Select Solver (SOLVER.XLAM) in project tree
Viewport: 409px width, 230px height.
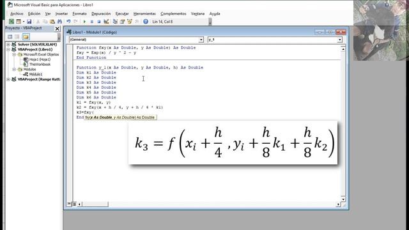(x=37, y=45)
